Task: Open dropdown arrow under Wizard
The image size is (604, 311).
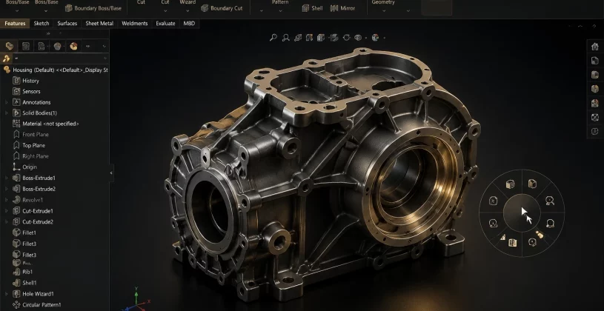Action: (x=187, y=11)
